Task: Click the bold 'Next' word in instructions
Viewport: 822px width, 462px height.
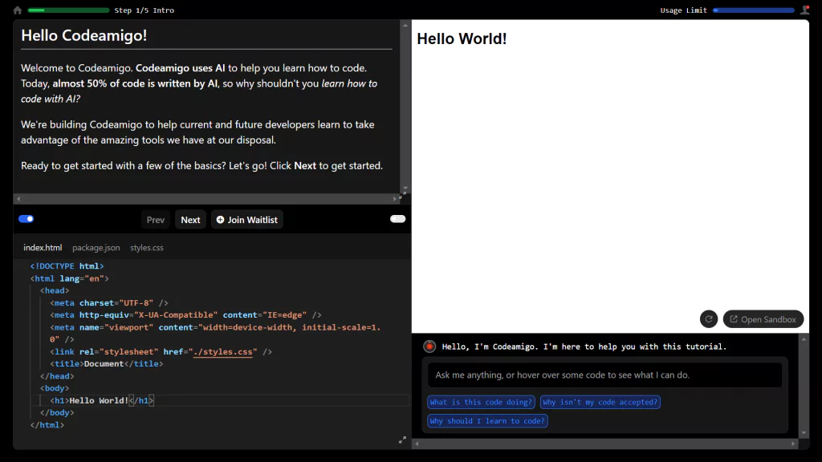Action: (305, 165)
